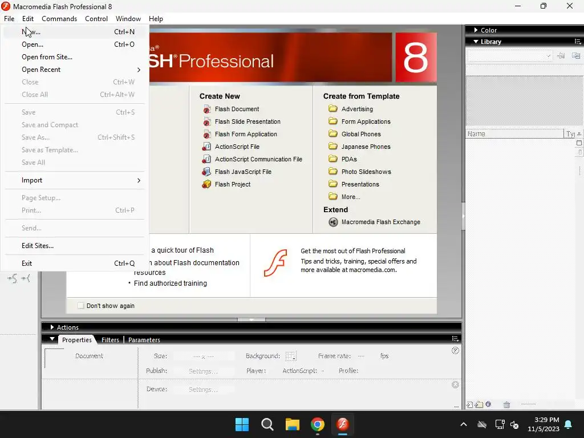Click the Form Applications folder icon
This screenshot has width=584, height=438.
333,121
